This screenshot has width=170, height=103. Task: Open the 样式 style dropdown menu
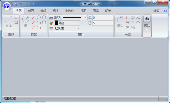tap(158, 10)
